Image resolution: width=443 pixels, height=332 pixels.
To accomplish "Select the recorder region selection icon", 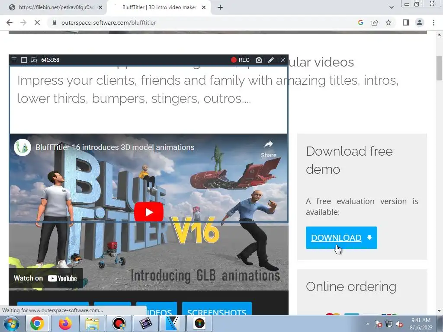I will click(34, 60).
